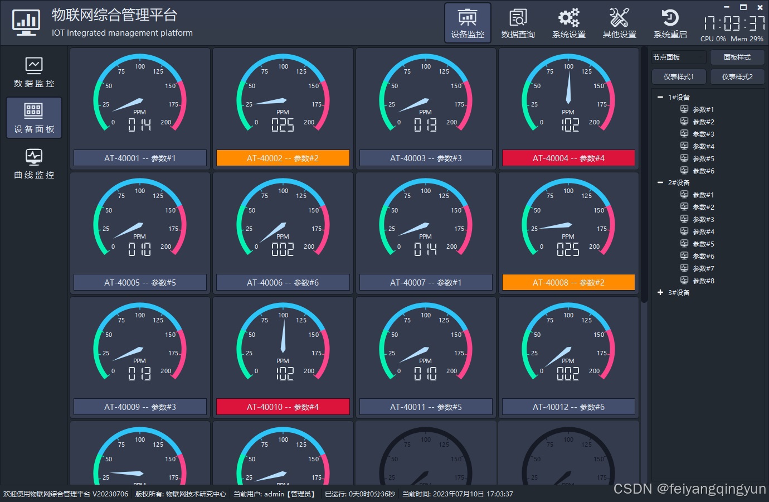
Task: Click the AT-40007 -- 参数#1 label bar
Action: [x=426, y=282]
